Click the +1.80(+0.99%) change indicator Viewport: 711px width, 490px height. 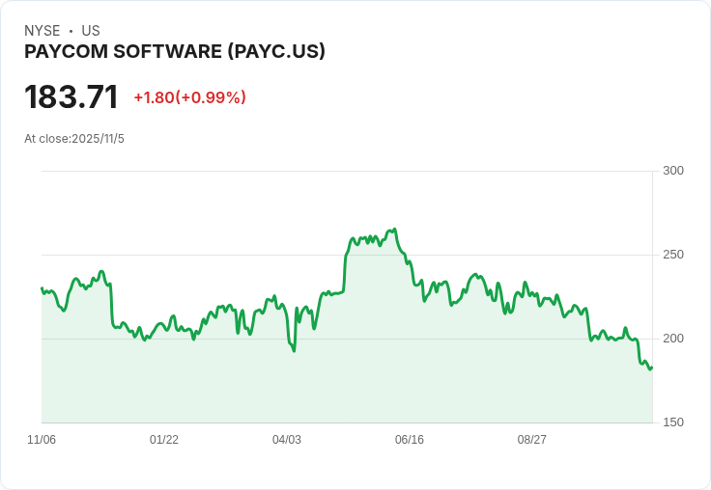click(190, 97)
